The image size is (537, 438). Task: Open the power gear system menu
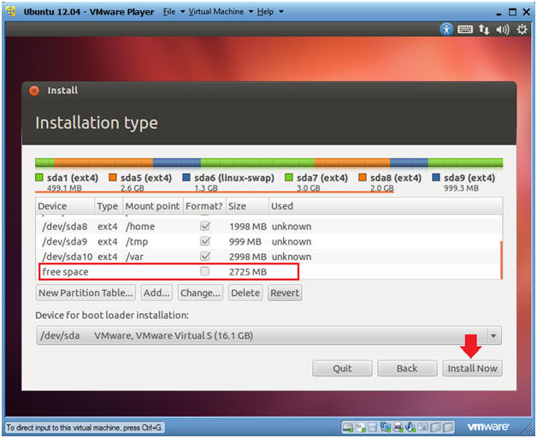[x=522, y=29]
